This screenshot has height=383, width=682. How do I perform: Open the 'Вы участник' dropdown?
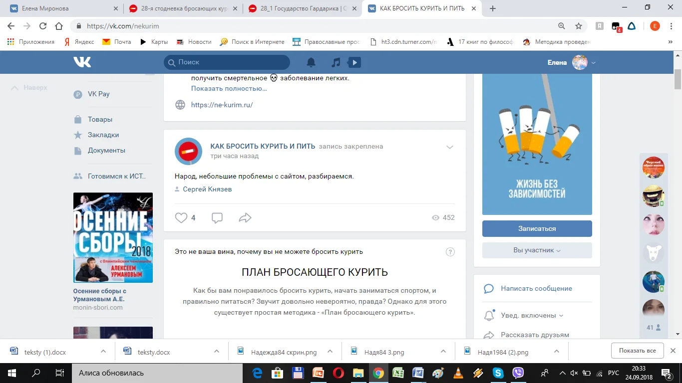[537, 250]
